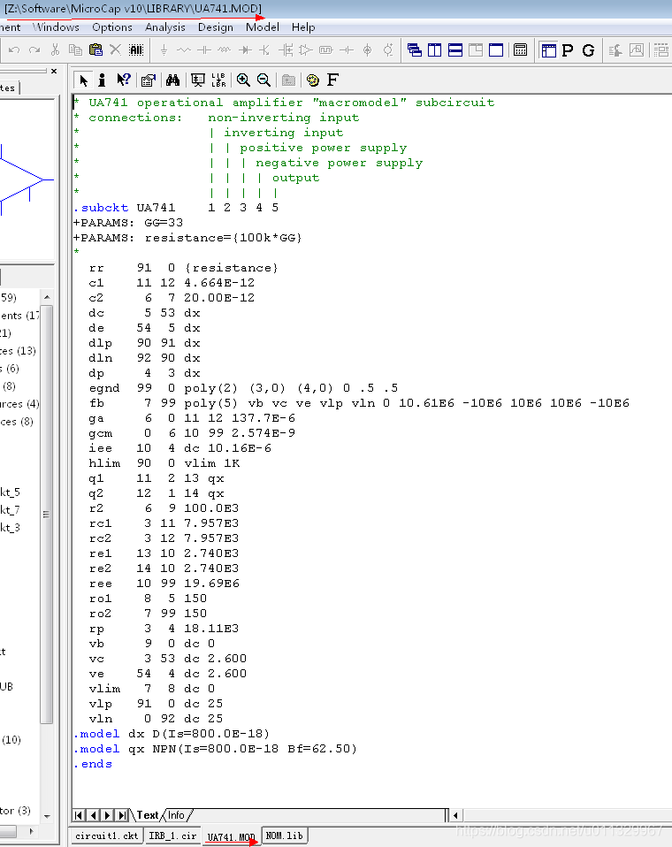The image size is (672, 847).
Task: Go to previous page navigation button
Action: point(94,815)
